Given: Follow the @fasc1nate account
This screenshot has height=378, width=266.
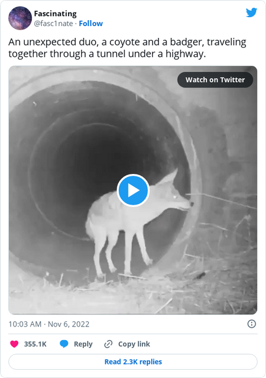Looking at the screenshot, I should coord(91,24).
